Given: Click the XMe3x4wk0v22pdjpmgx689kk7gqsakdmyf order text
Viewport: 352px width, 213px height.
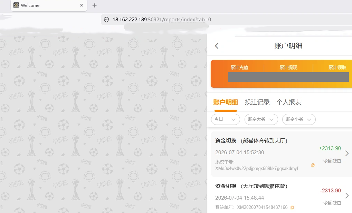Looking at the screenshot, I should 257,169.
